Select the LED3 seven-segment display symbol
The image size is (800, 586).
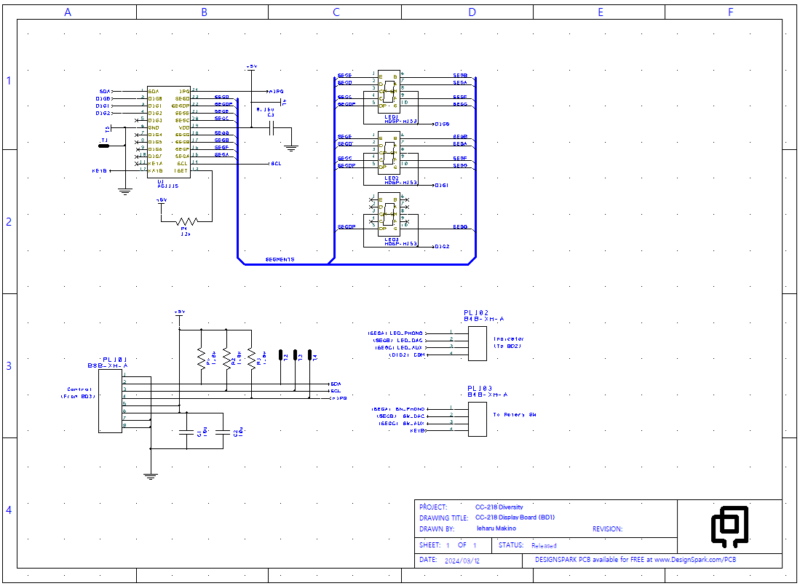(x=389, y=213)
